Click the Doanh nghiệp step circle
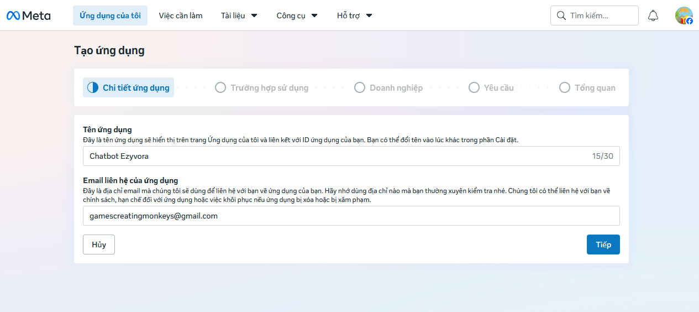The image size is (699, 312). coord(360,87)
